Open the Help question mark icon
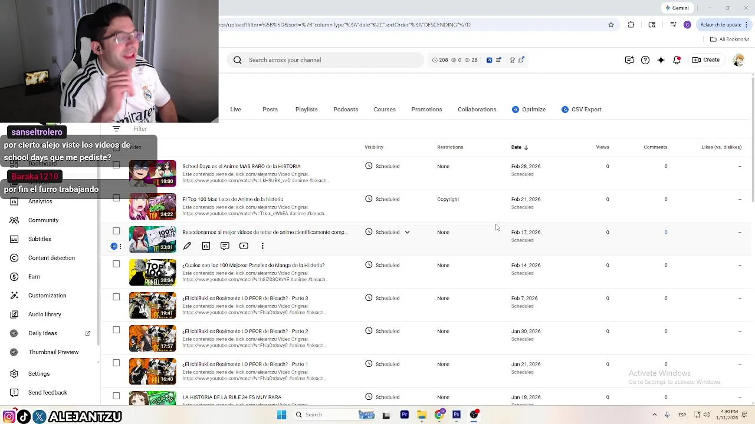The width and height of the screenshot is (755, 424). 645,60
